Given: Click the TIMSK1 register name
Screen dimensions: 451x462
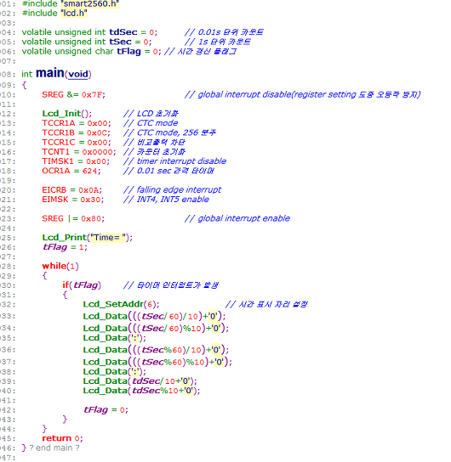Looking at the screenshot, I should coord(58,161).
